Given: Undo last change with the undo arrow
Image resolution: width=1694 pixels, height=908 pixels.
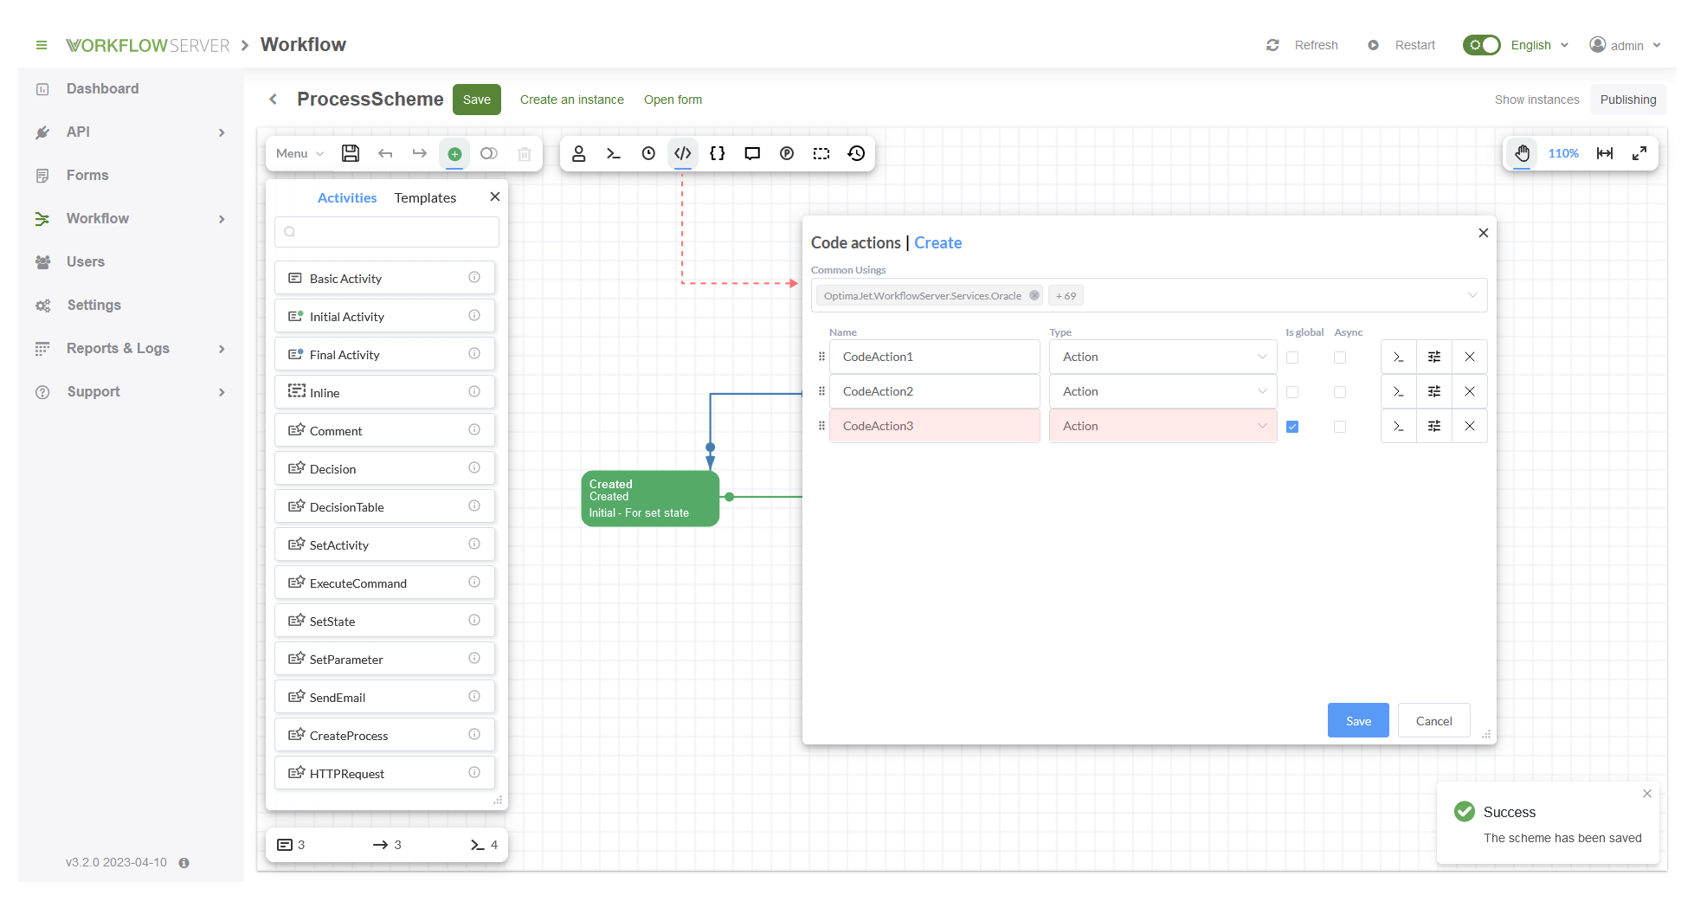Looking at the screenshot, I should pyautogui.click(x=385, y=153).
